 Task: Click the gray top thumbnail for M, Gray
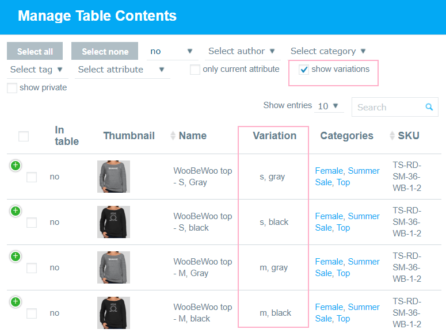113,267
